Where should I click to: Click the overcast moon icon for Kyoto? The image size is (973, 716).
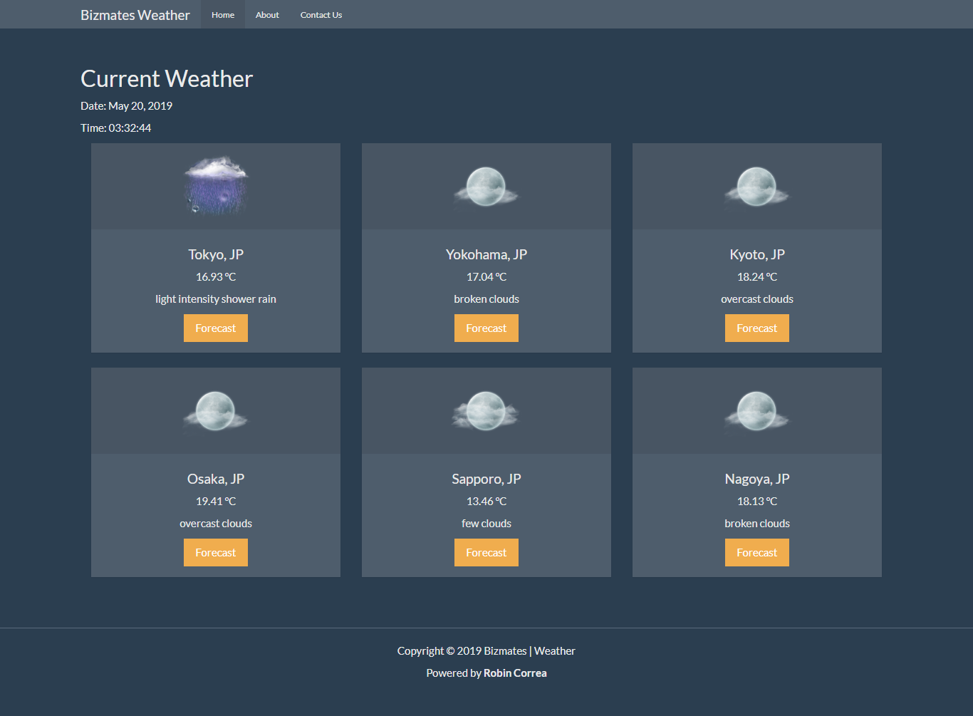(x=756, y=187)
